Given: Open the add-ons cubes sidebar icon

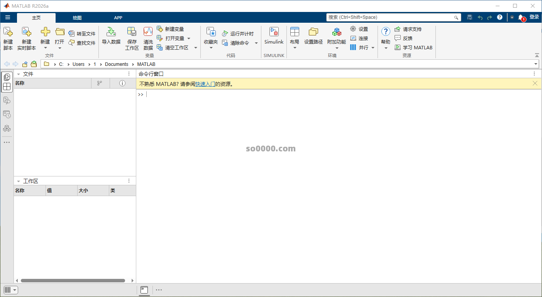Looking at the screenshot, I should [x=7, y=128].
